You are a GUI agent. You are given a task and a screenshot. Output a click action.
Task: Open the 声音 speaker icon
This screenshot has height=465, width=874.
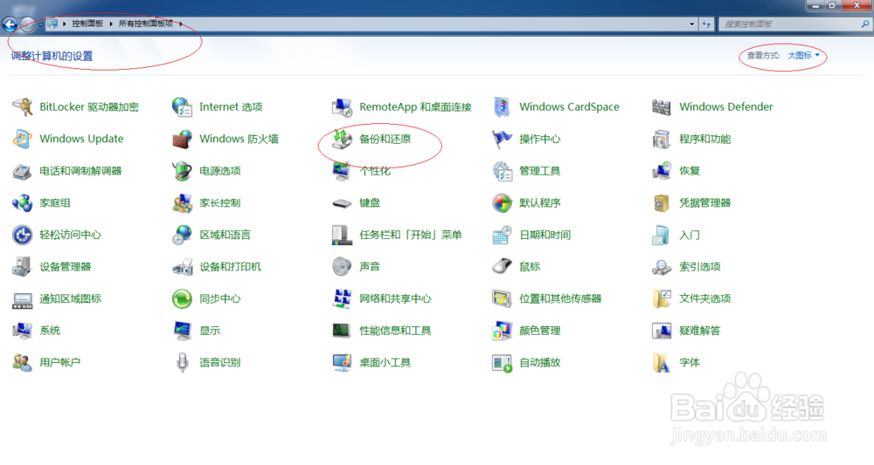click(x=342, y=267)
